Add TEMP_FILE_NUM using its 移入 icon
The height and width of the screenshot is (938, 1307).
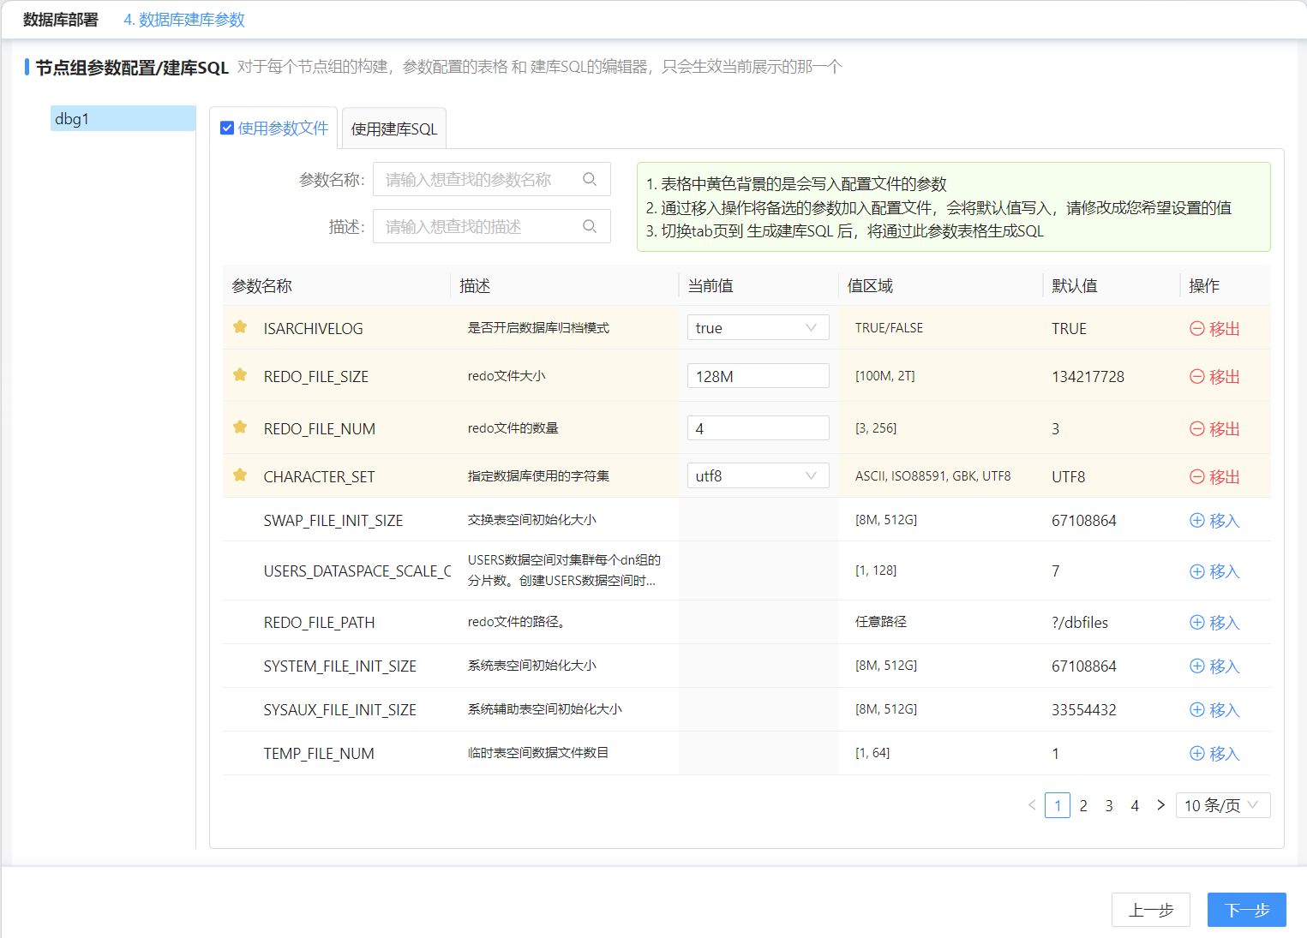pos(1197,753)
